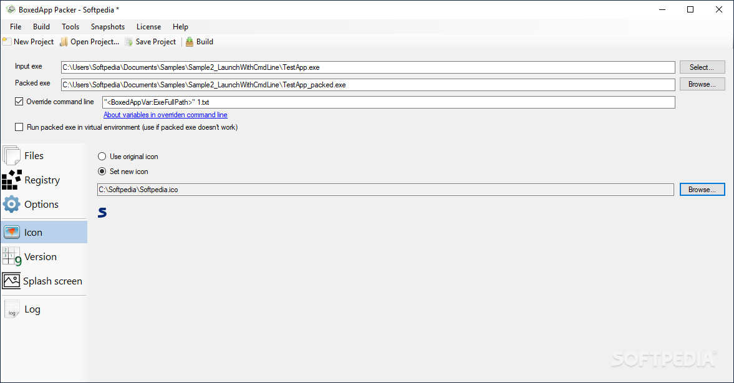Open the File menu
The width and height of the screenshot is (734, 383).
16,27
